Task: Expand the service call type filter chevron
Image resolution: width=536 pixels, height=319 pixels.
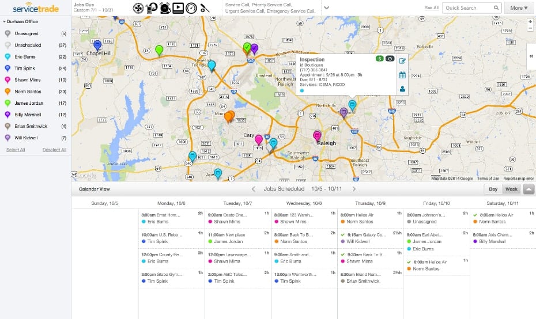Action: (327, 8)
